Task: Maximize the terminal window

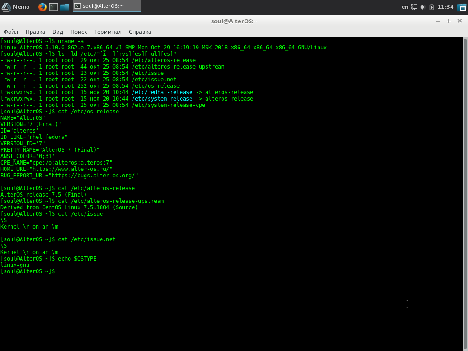Action: (x=449, y=21)
